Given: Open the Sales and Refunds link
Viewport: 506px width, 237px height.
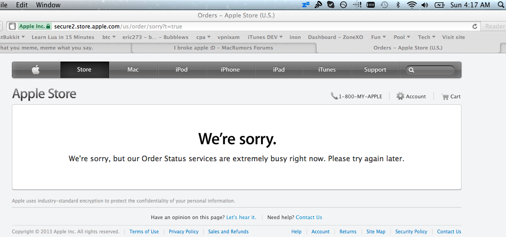Looking at the screenshot, I should (x=228, y=231).
